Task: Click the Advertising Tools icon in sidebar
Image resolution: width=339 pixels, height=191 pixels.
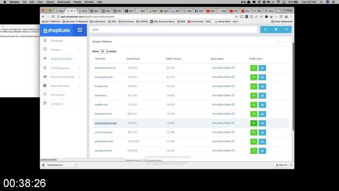Action: point(44,85)
